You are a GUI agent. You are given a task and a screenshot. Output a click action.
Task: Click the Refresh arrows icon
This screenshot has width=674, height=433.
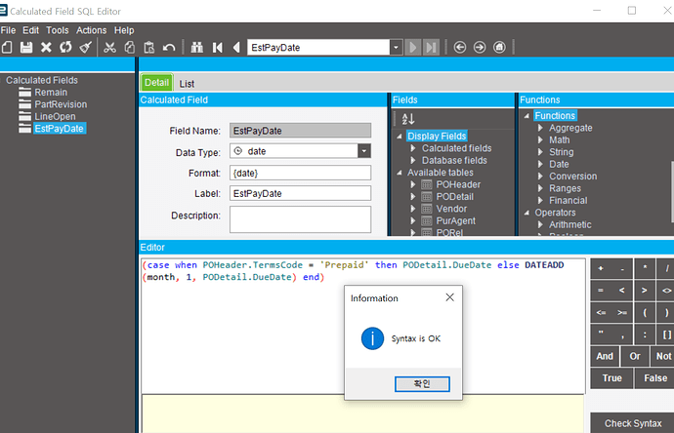click(64, 47)
